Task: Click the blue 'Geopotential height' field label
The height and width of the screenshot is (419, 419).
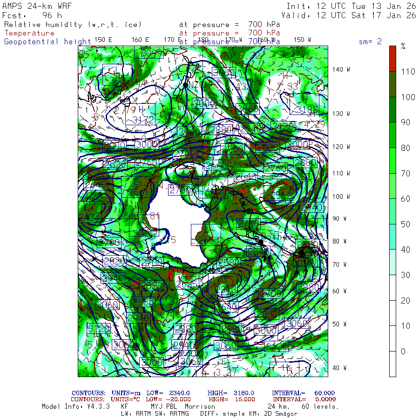Action: [x=47, y=41]
